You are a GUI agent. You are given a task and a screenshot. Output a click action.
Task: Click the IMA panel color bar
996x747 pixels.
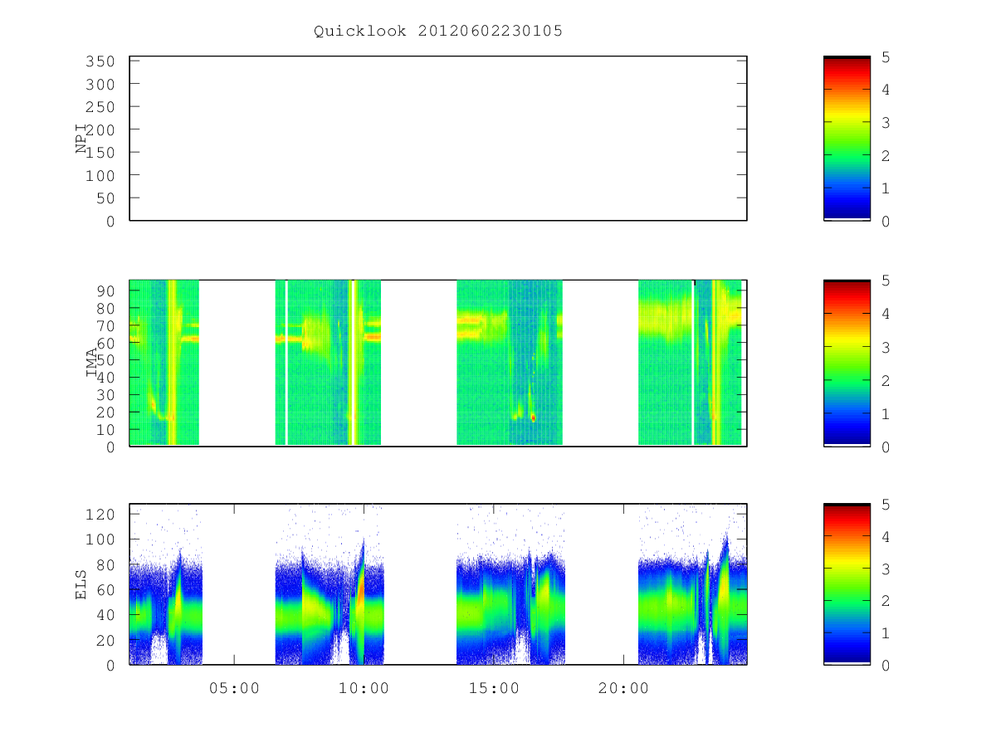click(847, 364)
